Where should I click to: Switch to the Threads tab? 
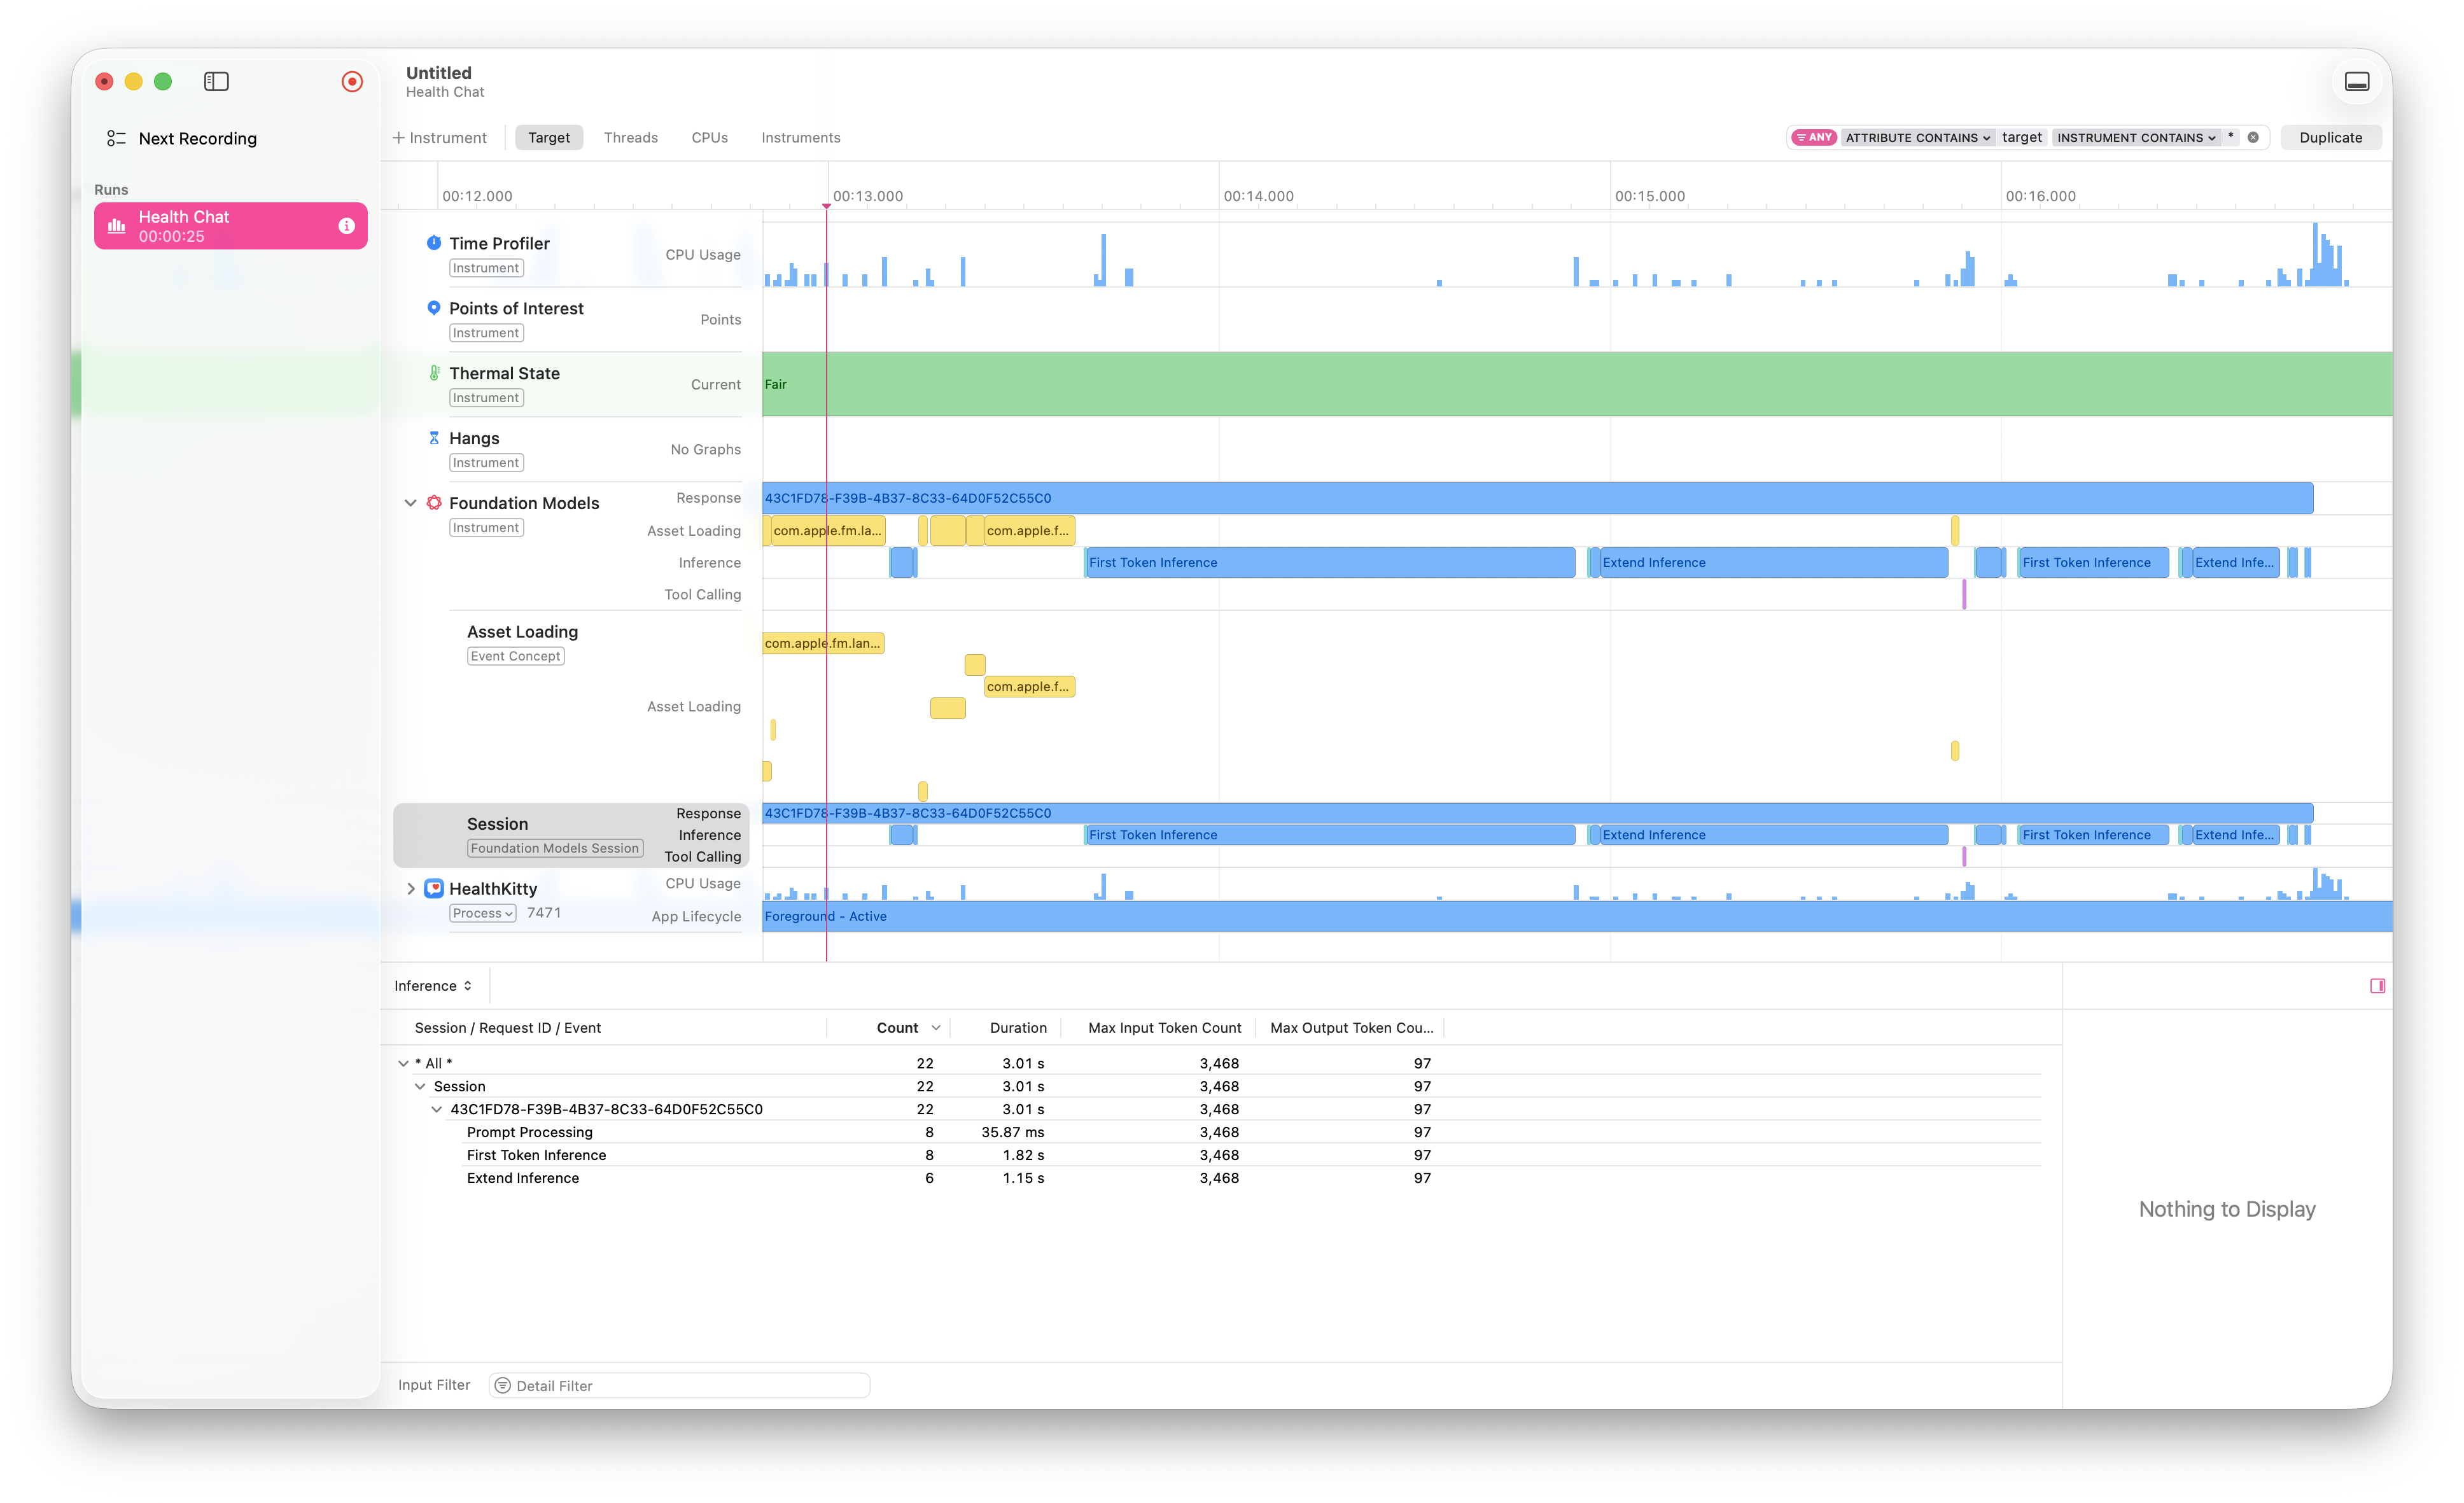click(x=630, y=137)
